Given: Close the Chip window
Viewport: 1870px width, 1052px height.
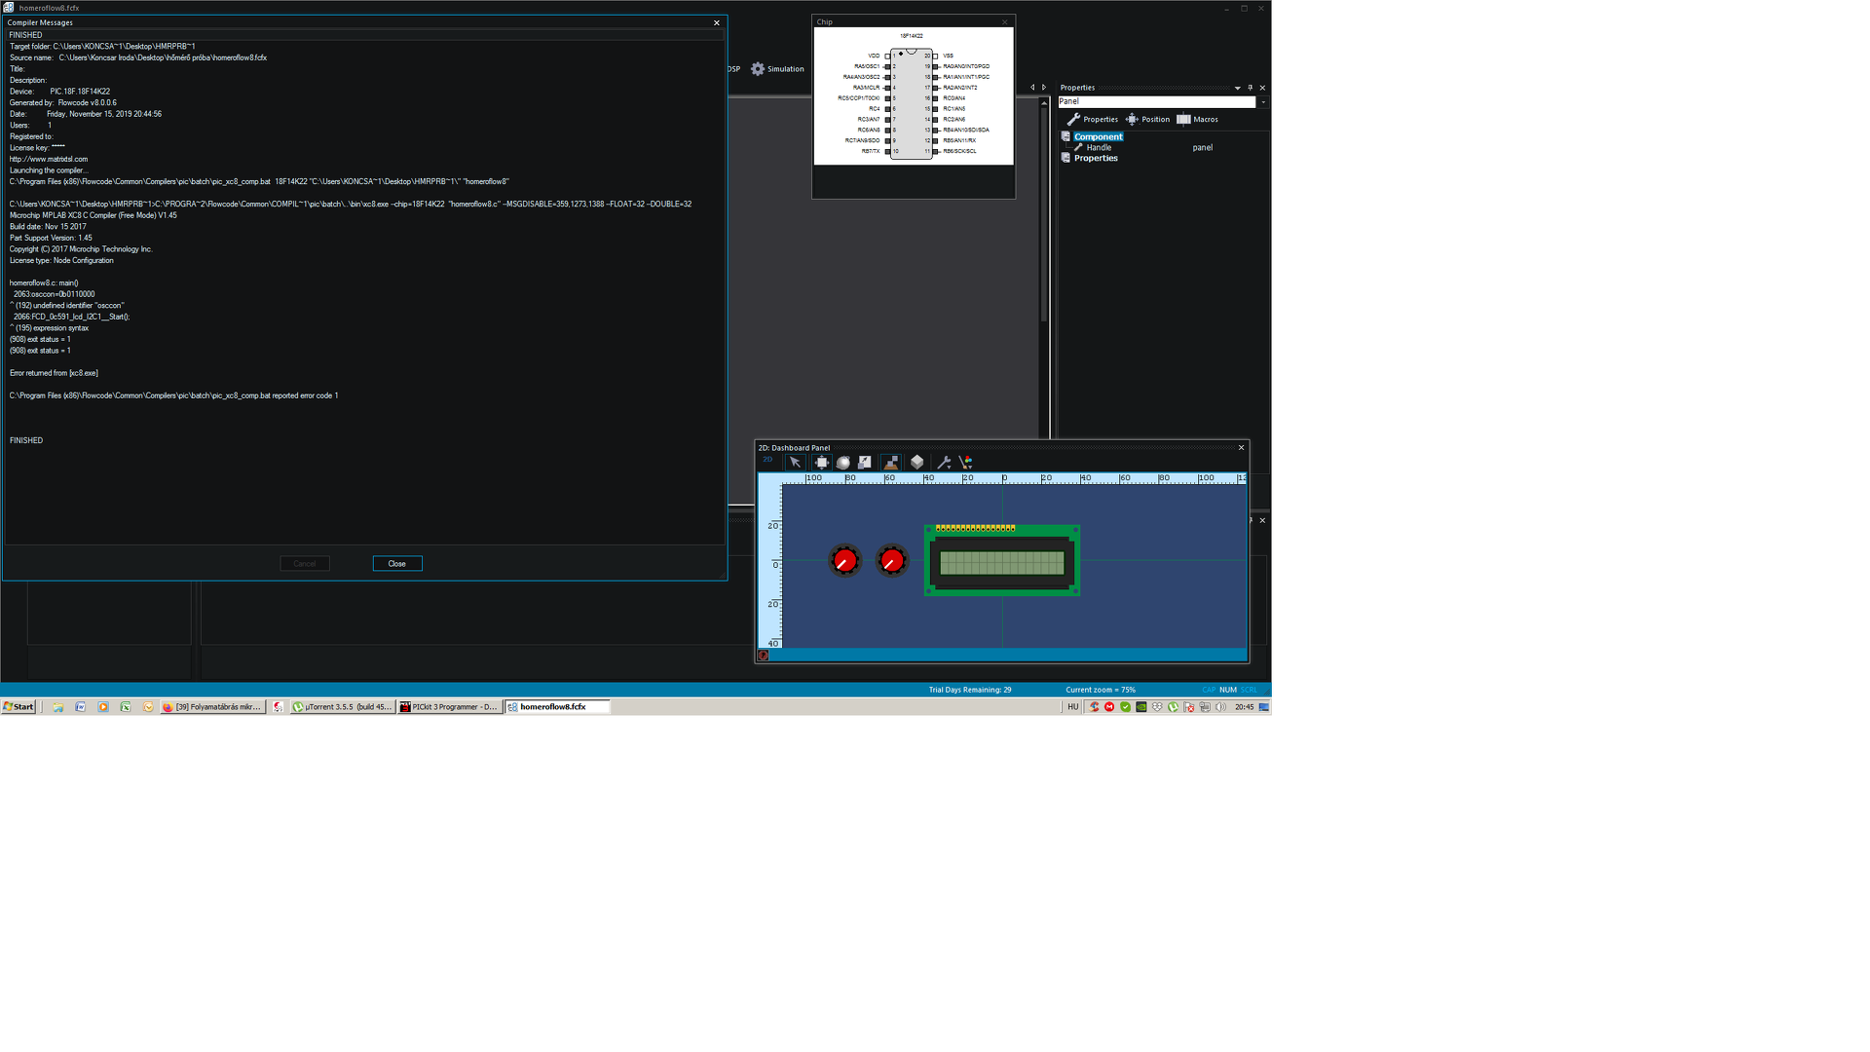Looking at the screenshot, I should 1005,22.
